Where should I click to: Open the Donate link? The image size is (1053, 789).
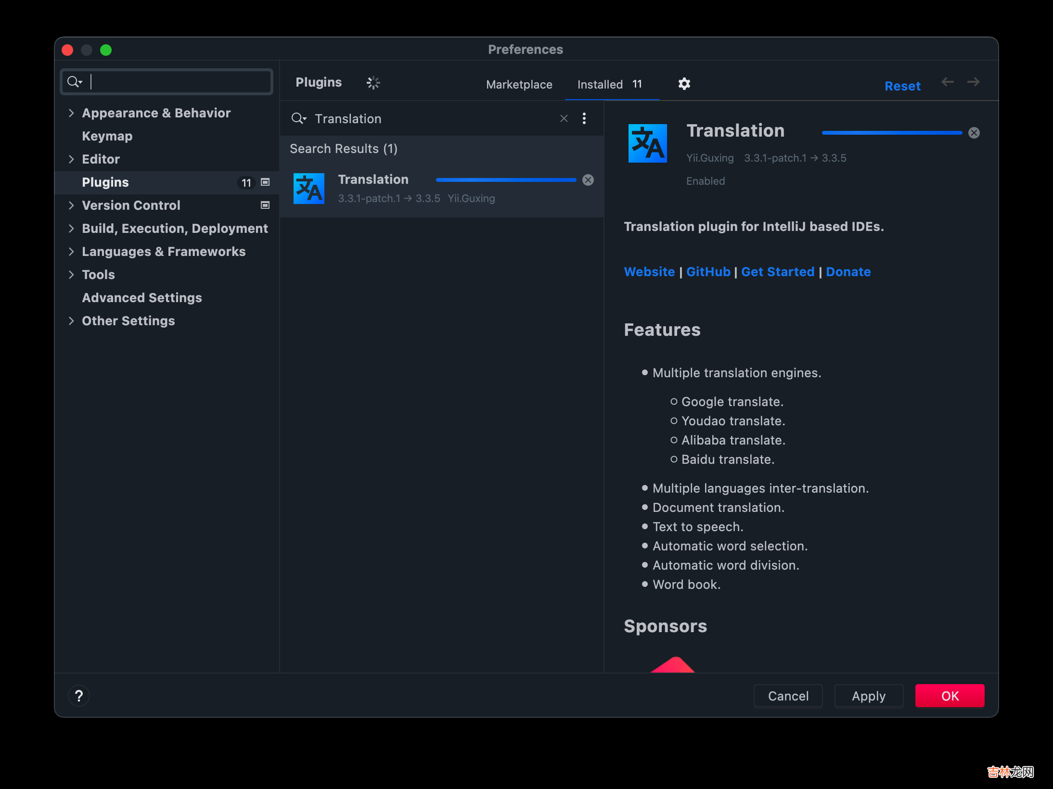point(848,272)
